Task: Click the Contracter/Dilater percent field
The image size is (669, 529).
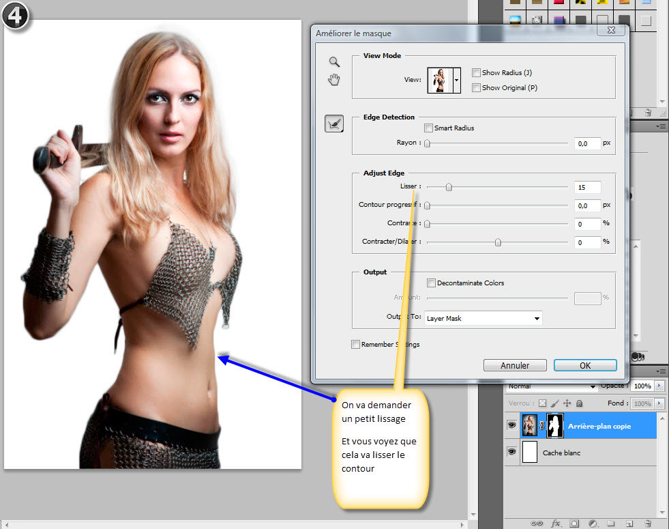Action: (x=588, y=242)
